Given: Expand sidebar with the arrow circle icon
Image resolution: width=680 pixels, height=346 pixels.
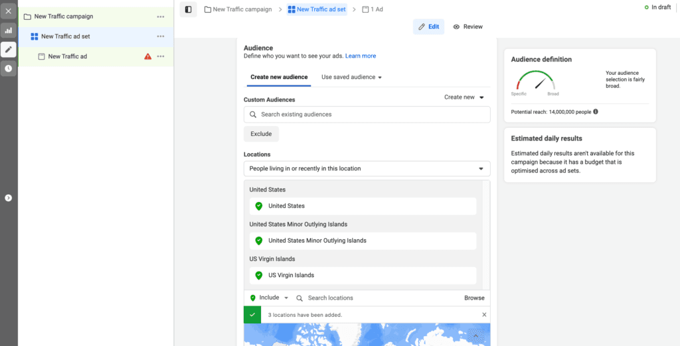Looking at the screenshot, I should tap(8, 198).
